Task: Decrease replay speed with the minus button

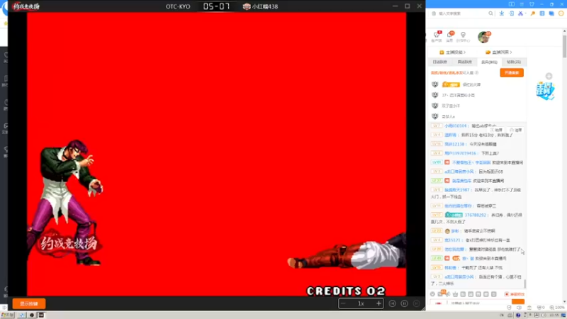Action: click(x=344, y=303)
